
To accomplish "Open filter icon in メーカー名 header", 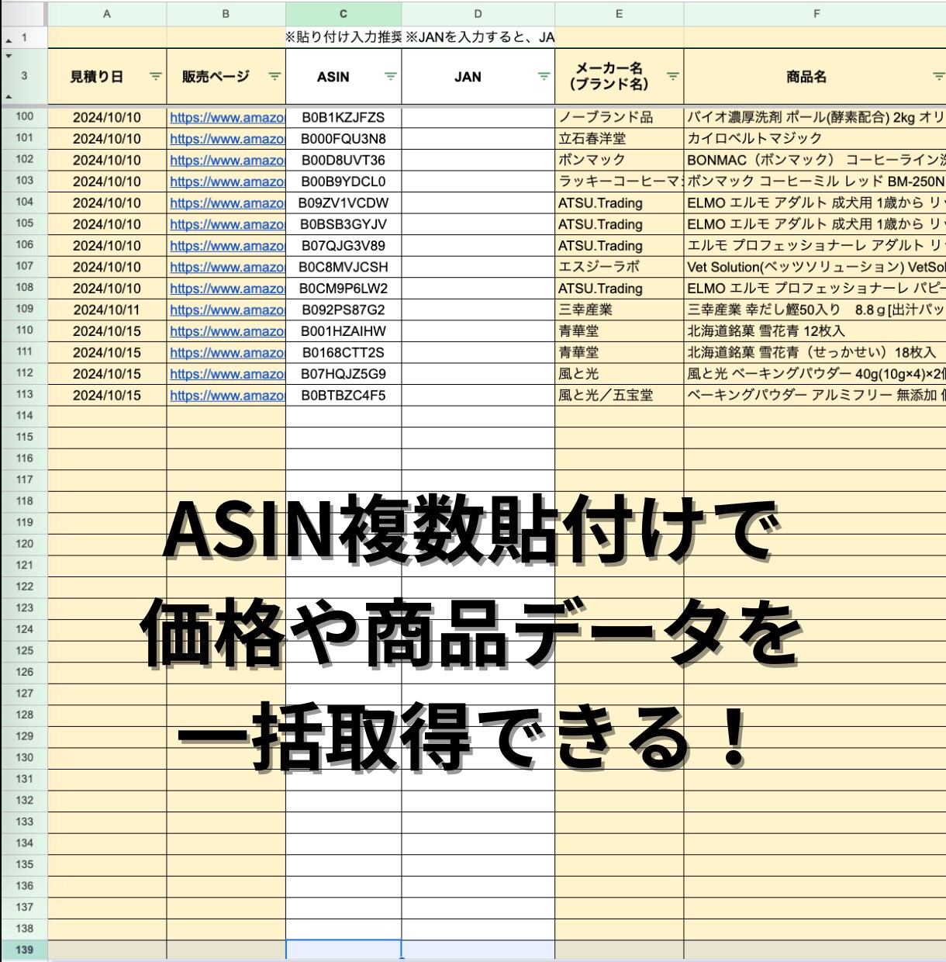I will 673,77.
